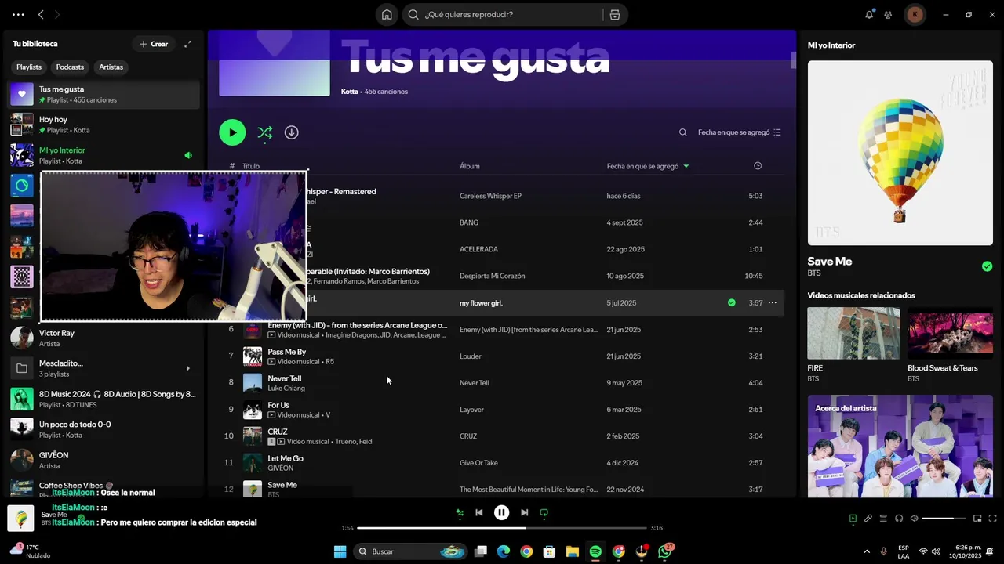Toggle smart shuffle in the player bar
Viewport: 1004px width, 564px height.
coord(460,512)
